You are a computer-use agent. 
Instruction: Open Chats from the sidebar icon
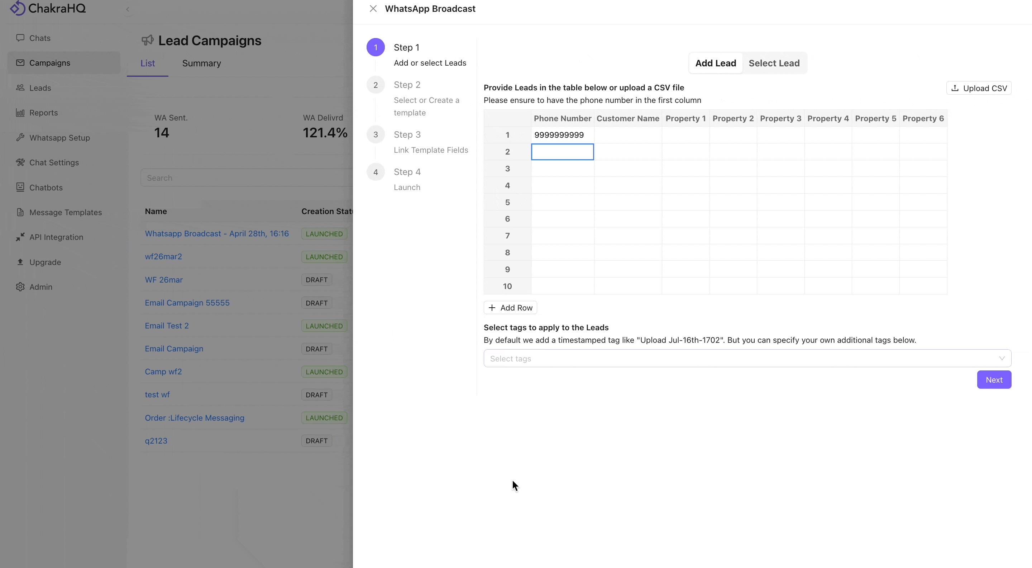click(20, 38)
